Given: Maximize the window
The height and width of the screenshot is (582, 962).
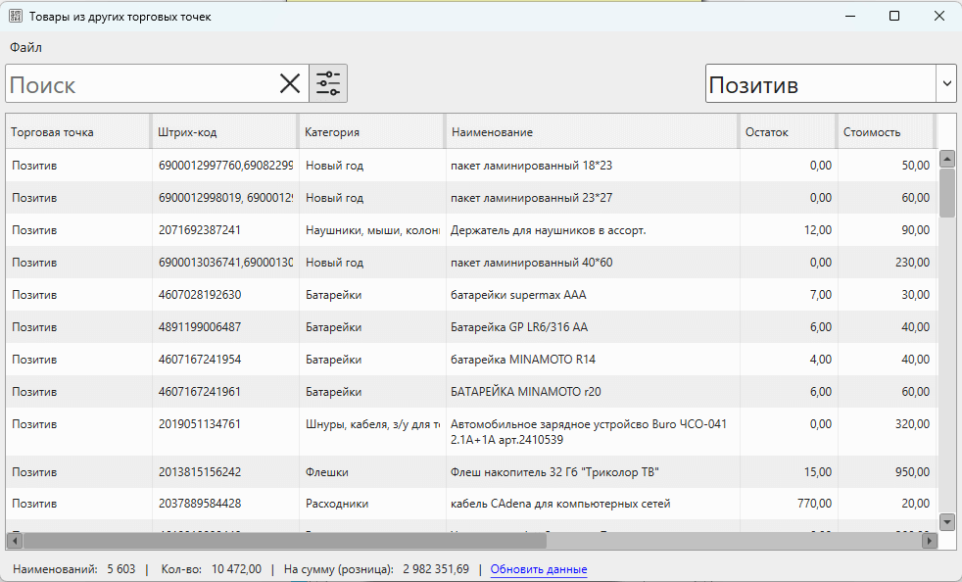Looking at the screenshot, I should click(893, 17).
